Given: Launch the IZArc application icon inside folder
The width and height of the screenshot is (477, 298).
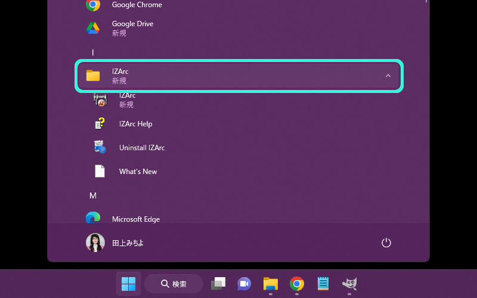Looking at the screenshot, I should tap(100, 100).
